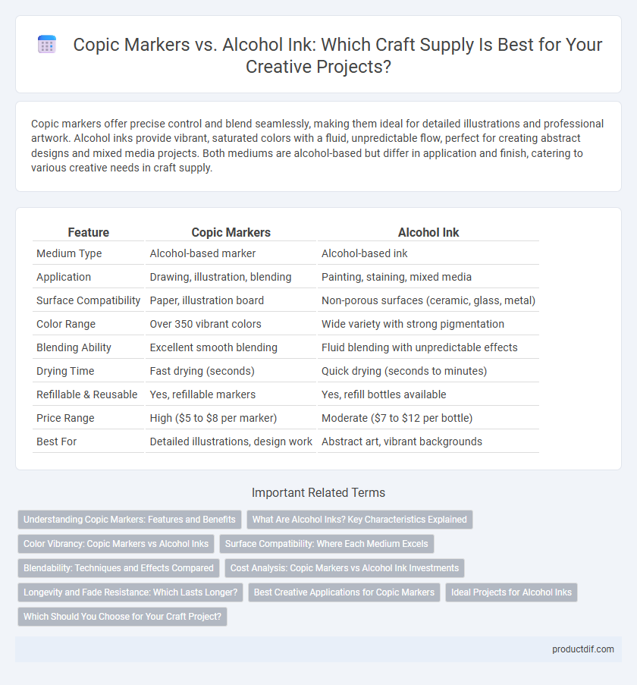Click the Alcohol Ink column header
This screenshot has height=685, width=637.
click(x=428, y=232)
